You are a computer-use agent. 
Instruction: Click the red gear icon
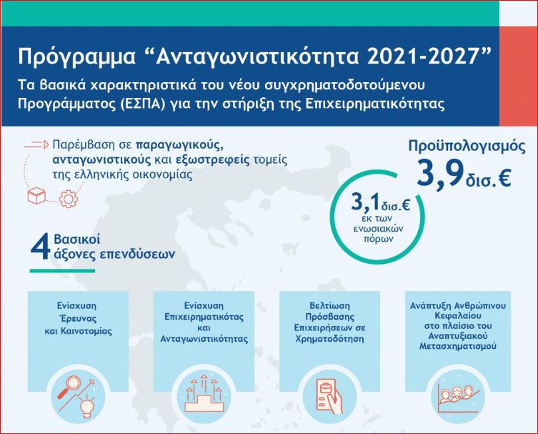pos(69,199)
